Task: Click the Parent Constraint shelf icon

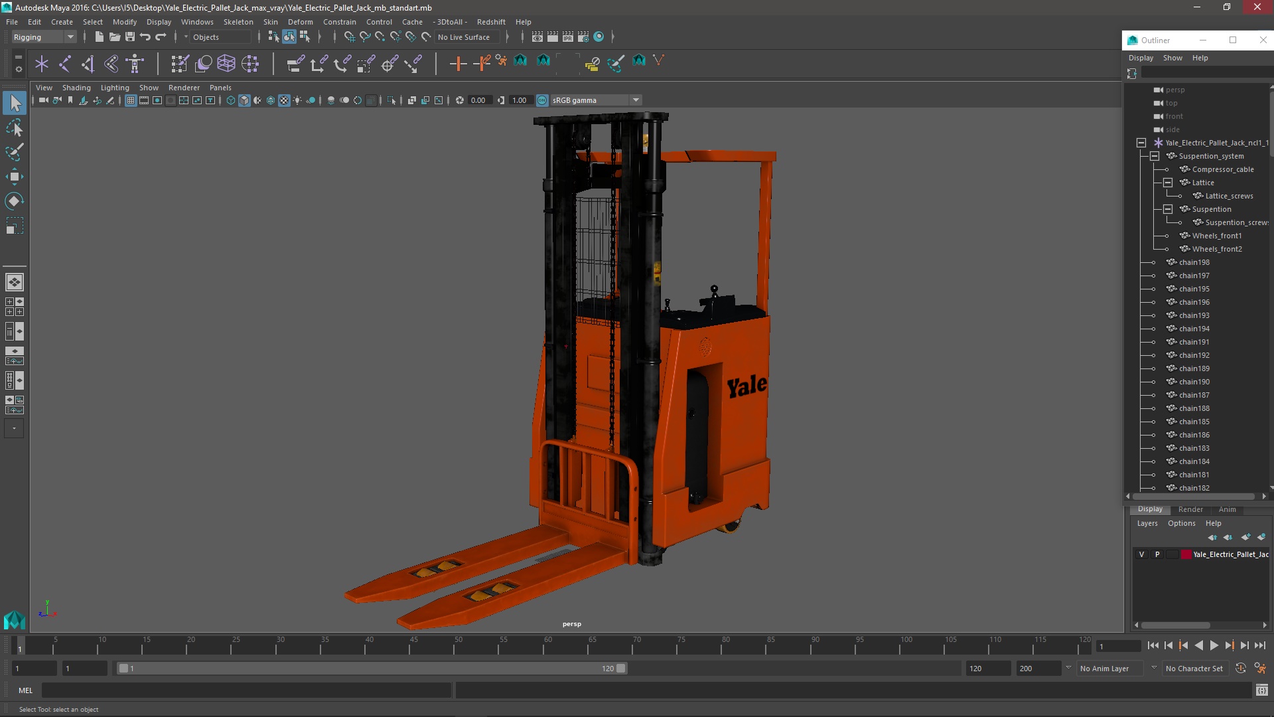Action: 296,64
